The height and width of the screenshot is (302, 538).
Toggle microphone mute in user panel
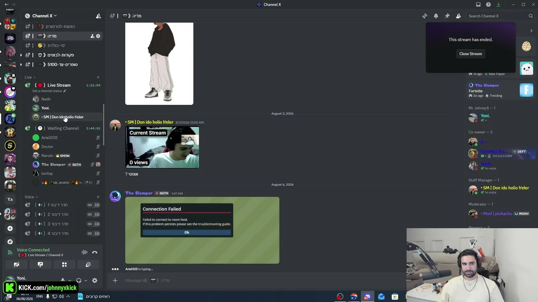pos(63,280)
